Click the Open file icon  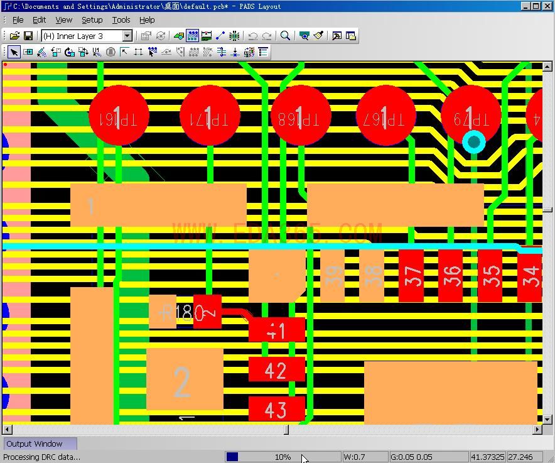[14, 36]
